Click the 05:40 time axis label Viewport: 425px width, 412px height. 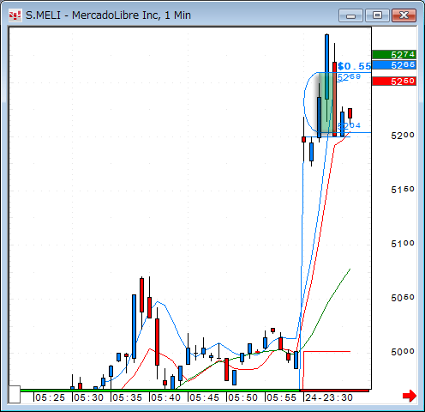click(x=165, y=397)
